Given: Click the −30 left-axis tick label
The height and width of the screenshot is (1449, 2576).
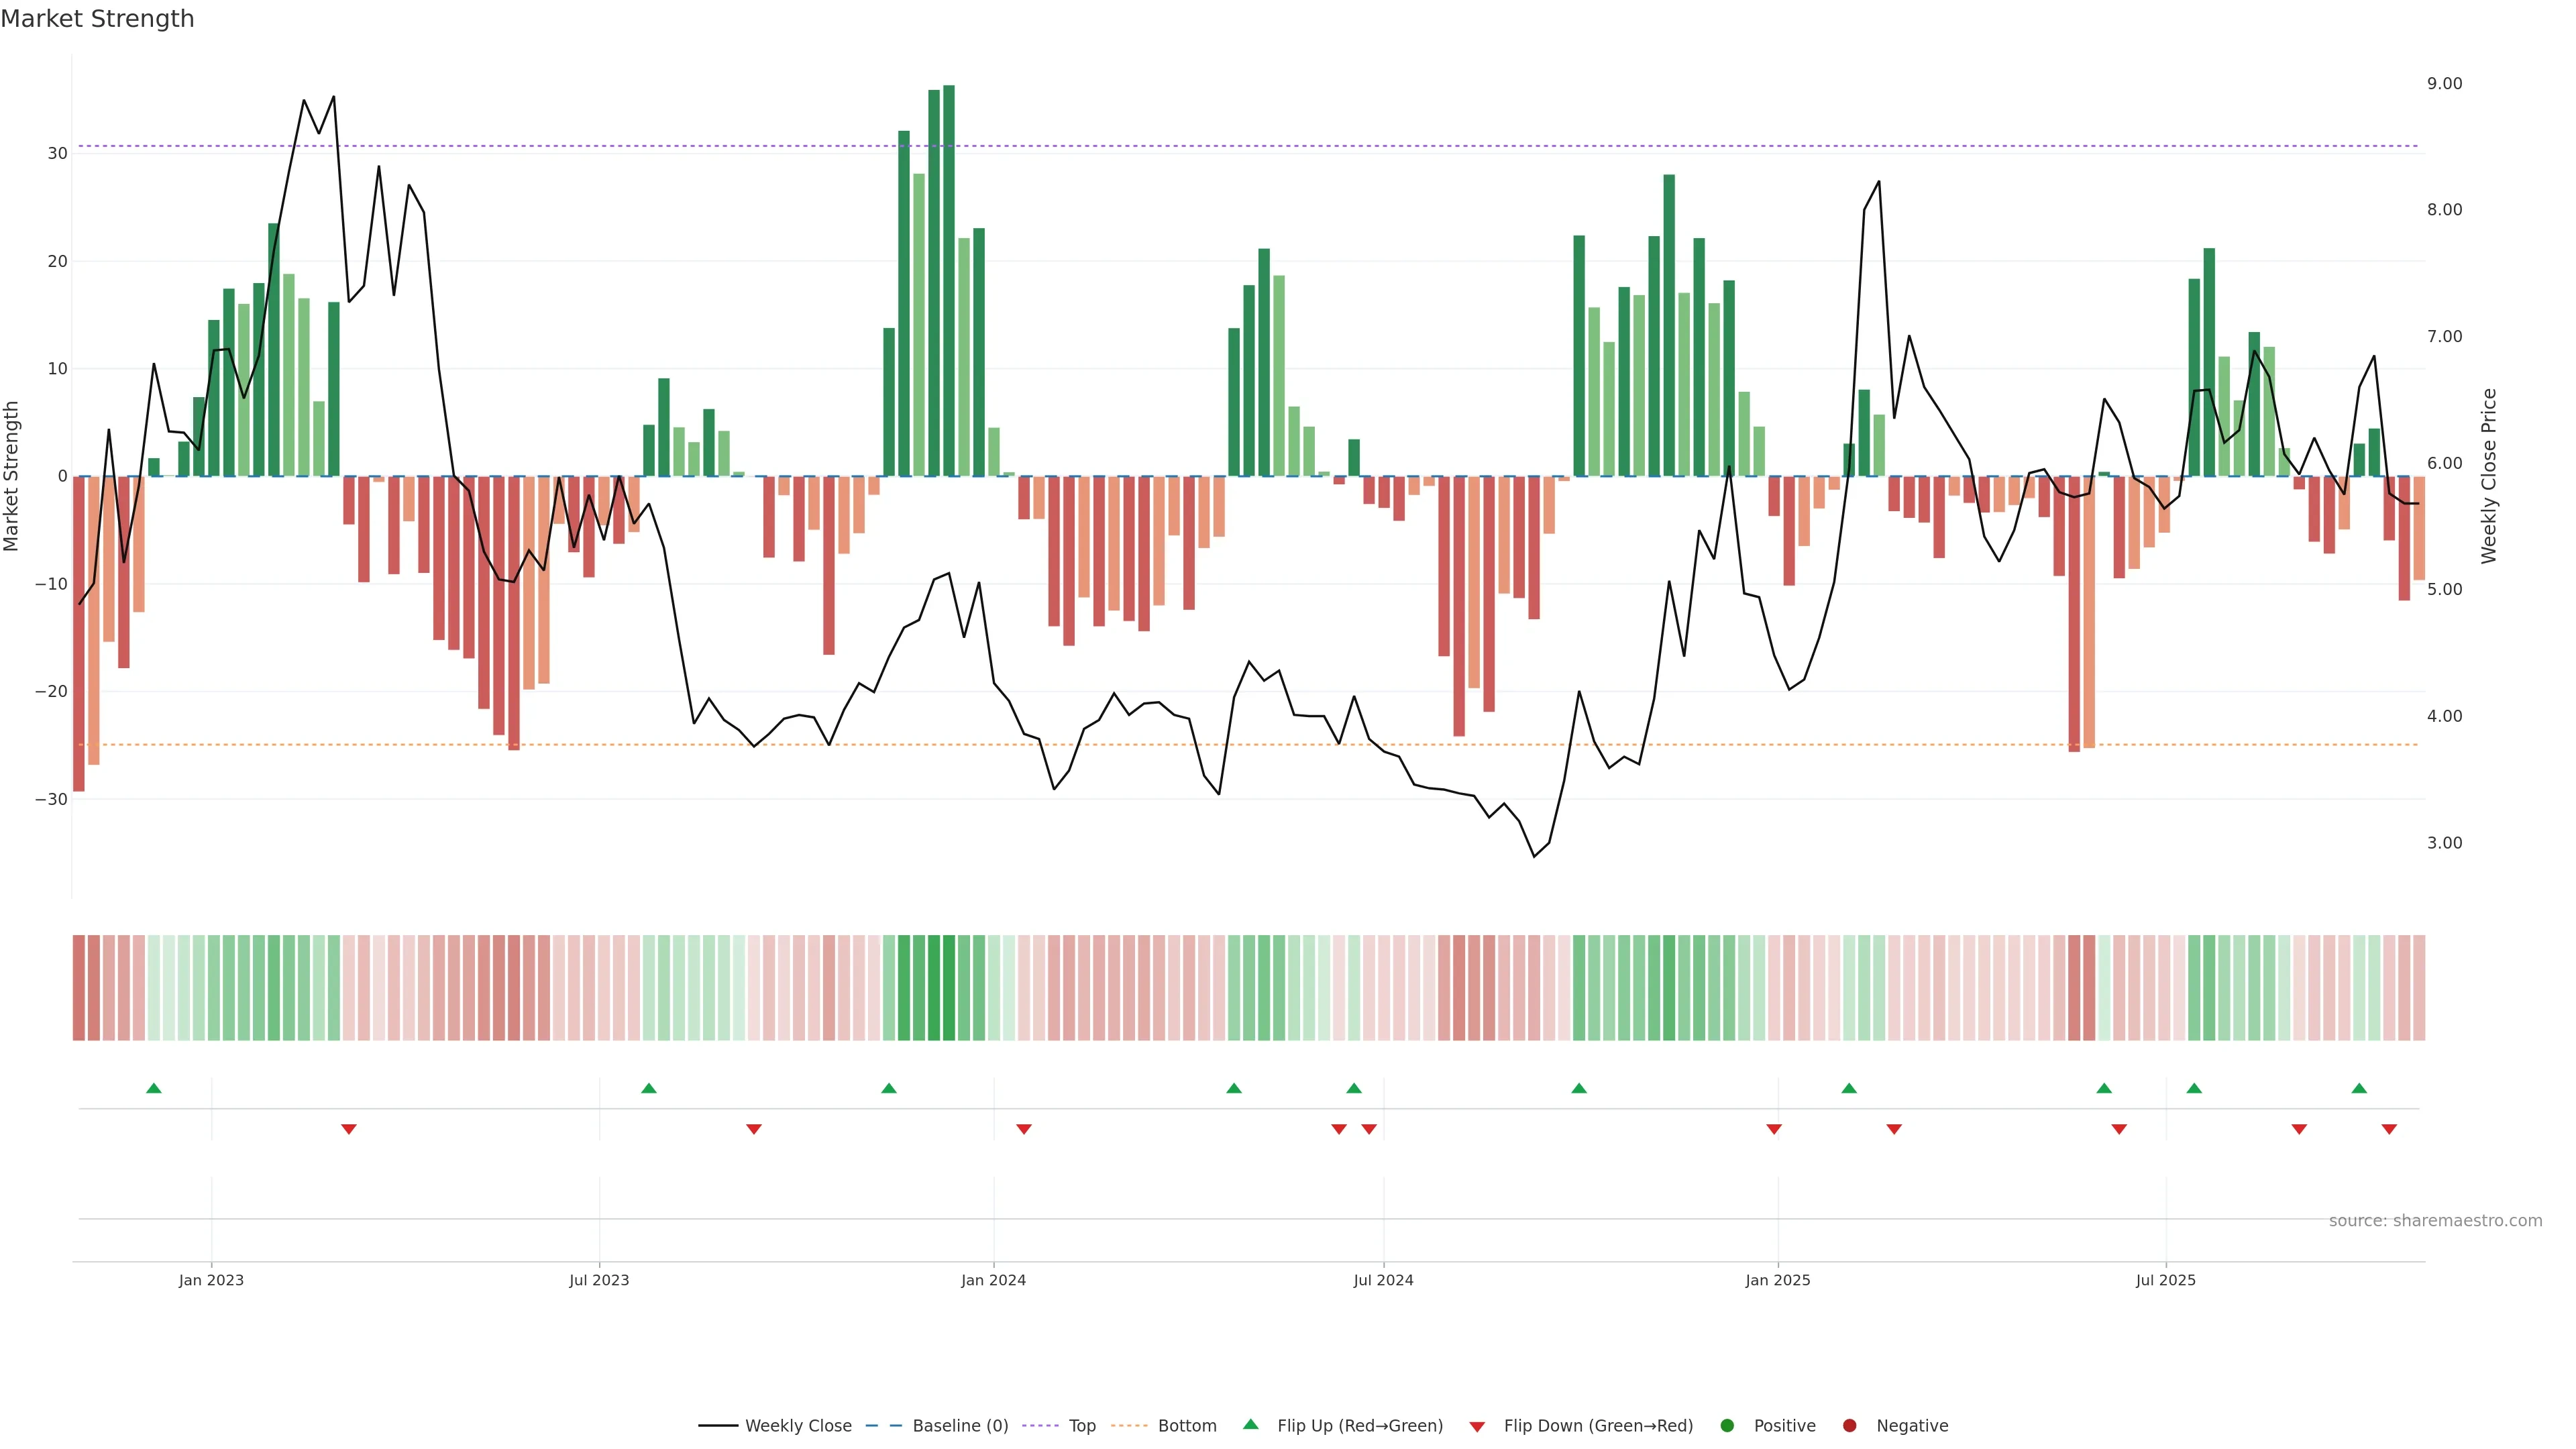Looking at the screenshot, I should click(x=51, y=799).
